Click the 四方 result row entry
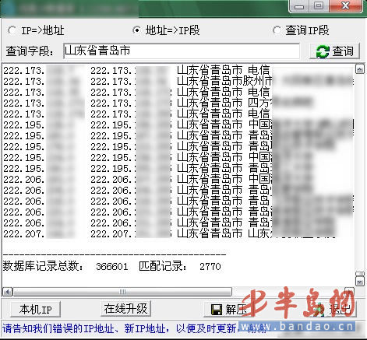367x340 pixels. tap(178, 103)
